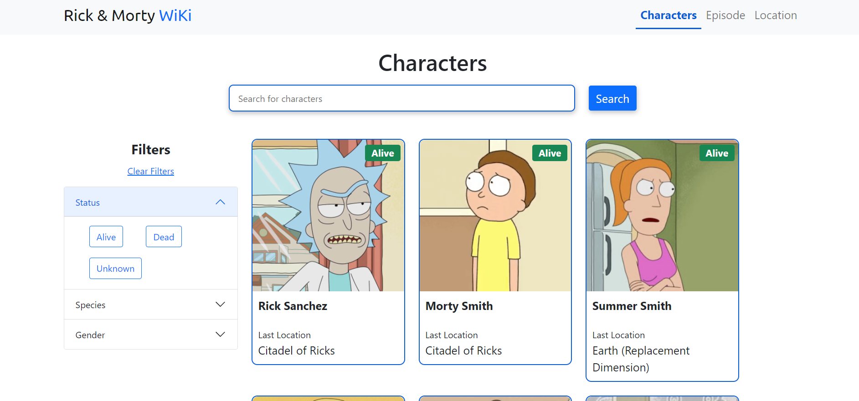The width and height of the screenshot is (859, 401).
Task: Toggle the Unknown status filter
Action: pyautogui.click(x=115, y=269)
